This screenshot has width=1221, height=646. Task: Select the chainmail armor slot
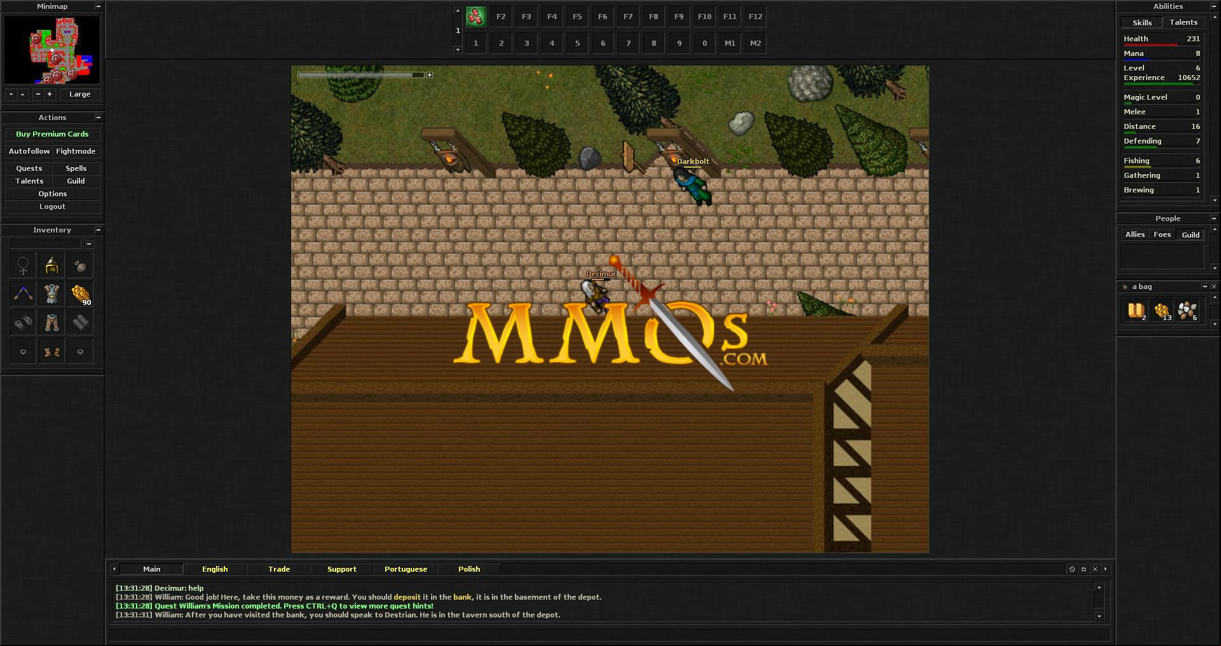point(52,294)
